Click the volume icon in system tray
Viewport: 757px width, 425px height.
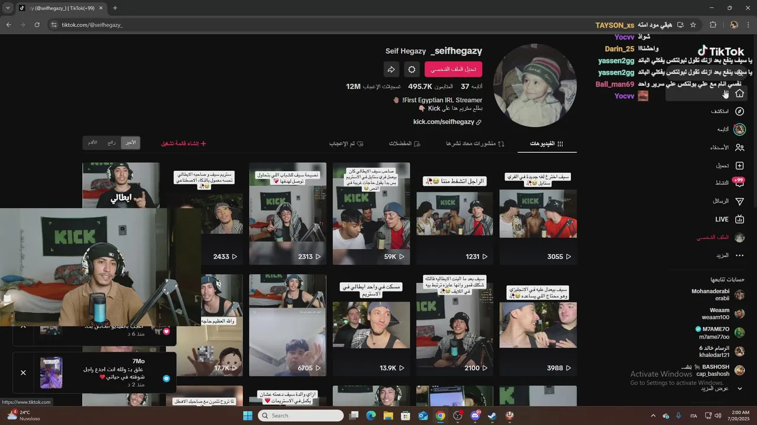pyautogui.click(x=717, y=416)
